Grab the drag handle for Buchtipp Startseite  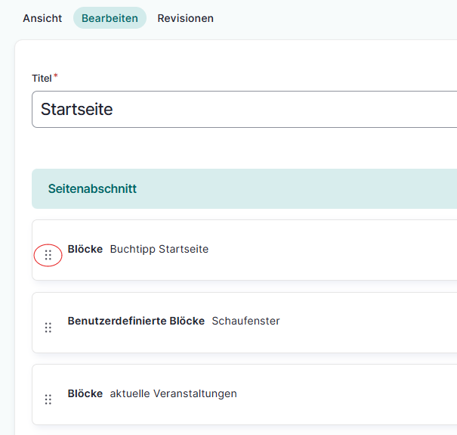click(x=48, y=256)
